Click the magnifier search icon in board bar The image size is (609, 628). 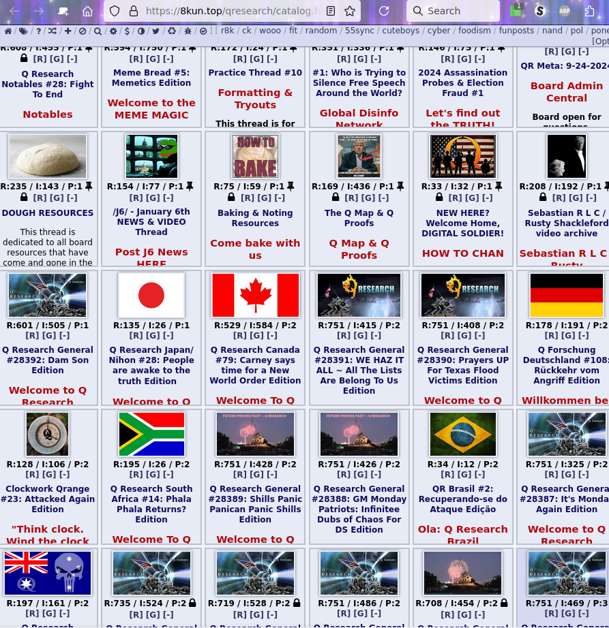[98, 31]
